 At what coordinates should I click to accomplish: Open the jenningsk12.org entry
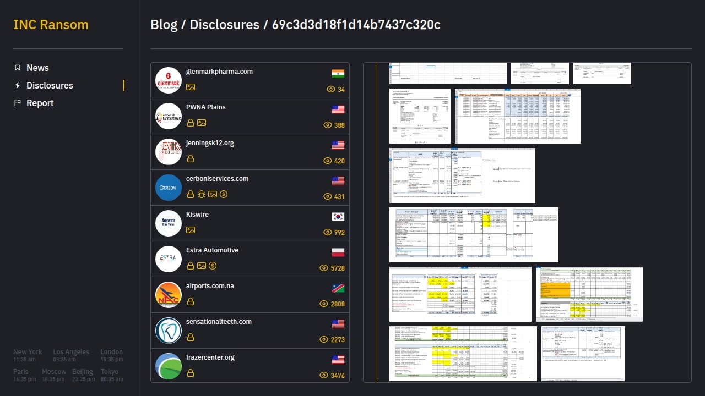[250, 152]
